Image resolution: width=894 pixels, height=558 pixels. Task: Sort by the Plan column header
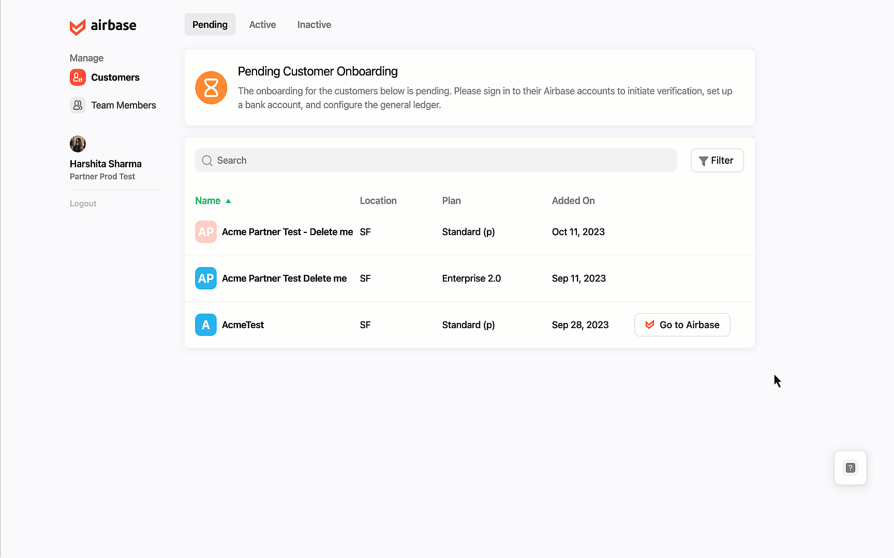[451, 201]
